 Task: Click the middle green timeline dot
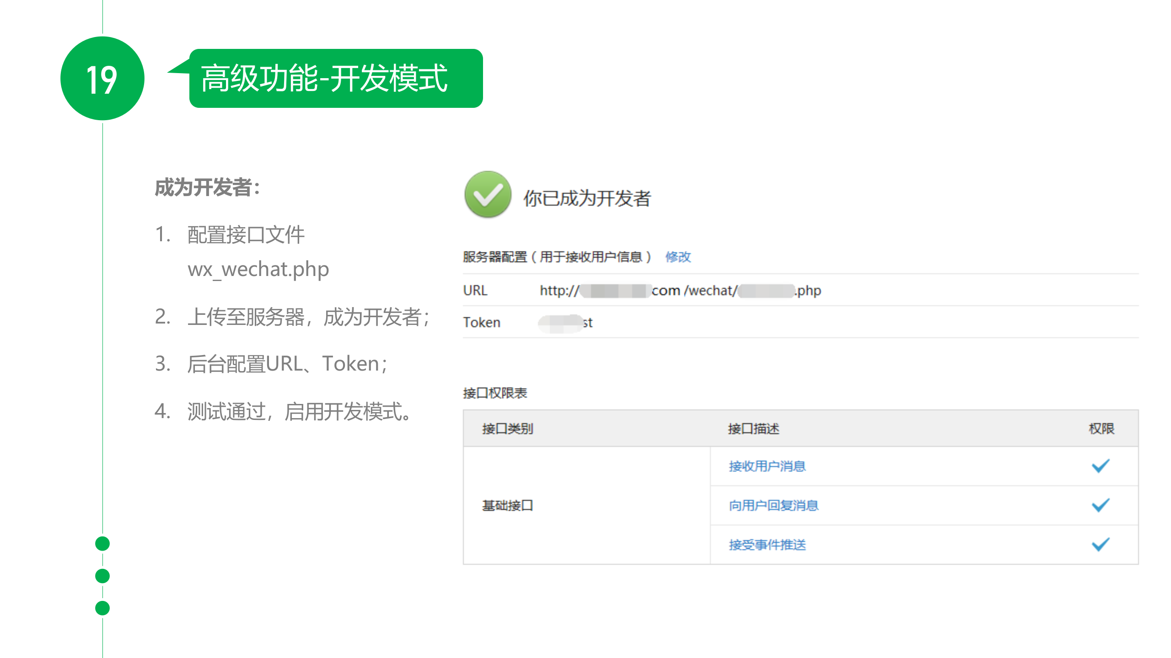click(102, 575)
